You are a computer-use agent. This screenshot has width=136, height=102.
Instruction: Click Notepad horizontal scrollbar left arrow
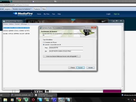tap(4, 88)
